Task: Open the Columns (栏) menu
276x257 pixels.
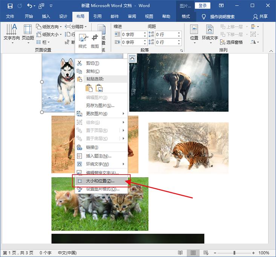Action: [x=43, y=42]
